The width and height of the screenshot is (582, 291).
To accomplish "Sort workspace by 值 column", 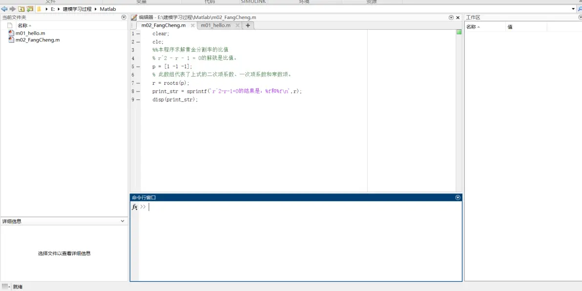I will click(510, 27).
